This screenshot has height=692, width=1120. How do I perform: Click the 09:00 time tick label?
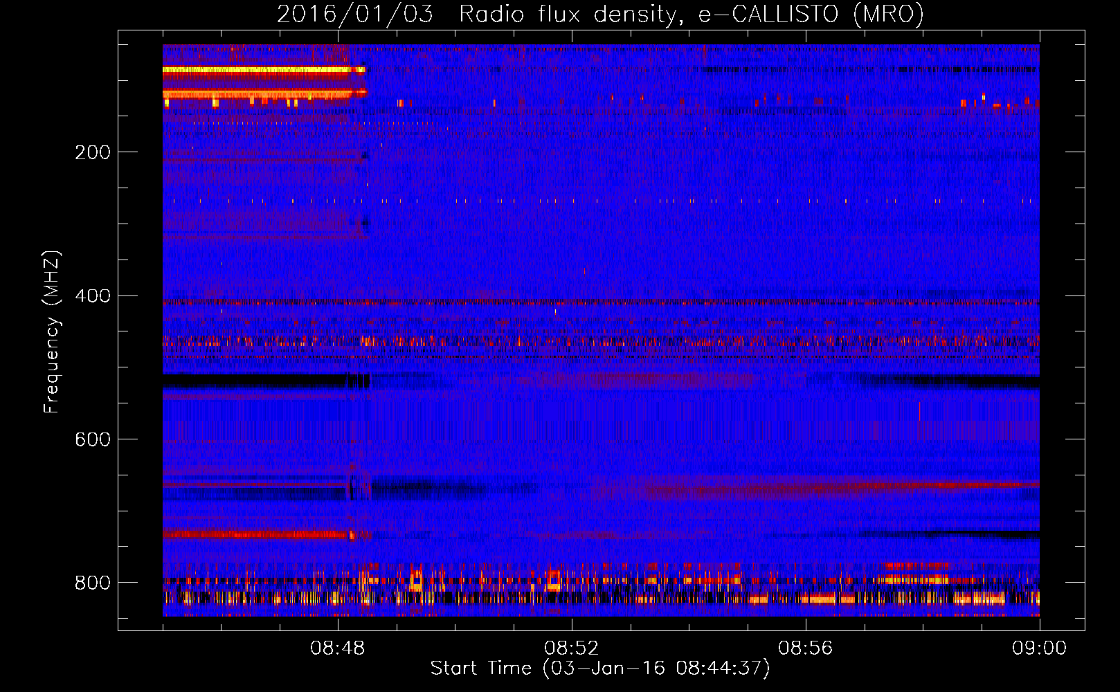pyautogui.click(x=1040, y=648)
